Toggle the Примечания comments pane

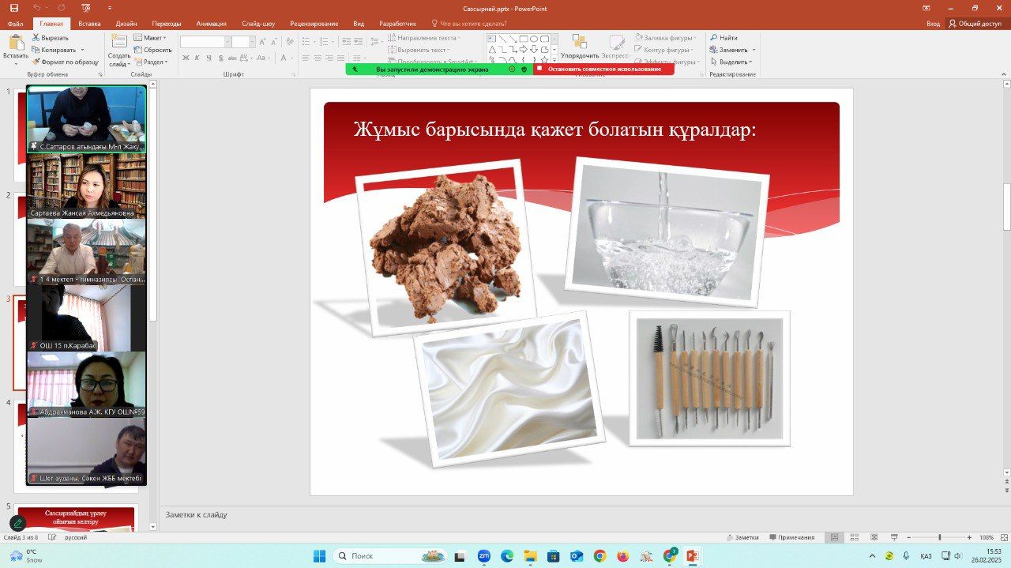click(x=791, y=537)
